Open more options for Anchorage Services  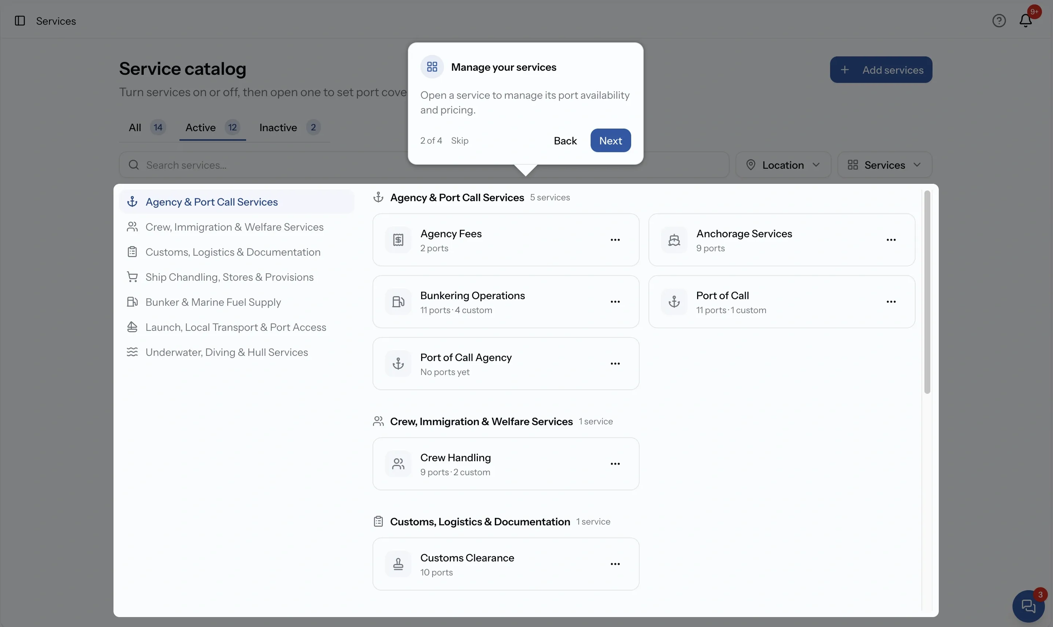[x=891, y=240]
